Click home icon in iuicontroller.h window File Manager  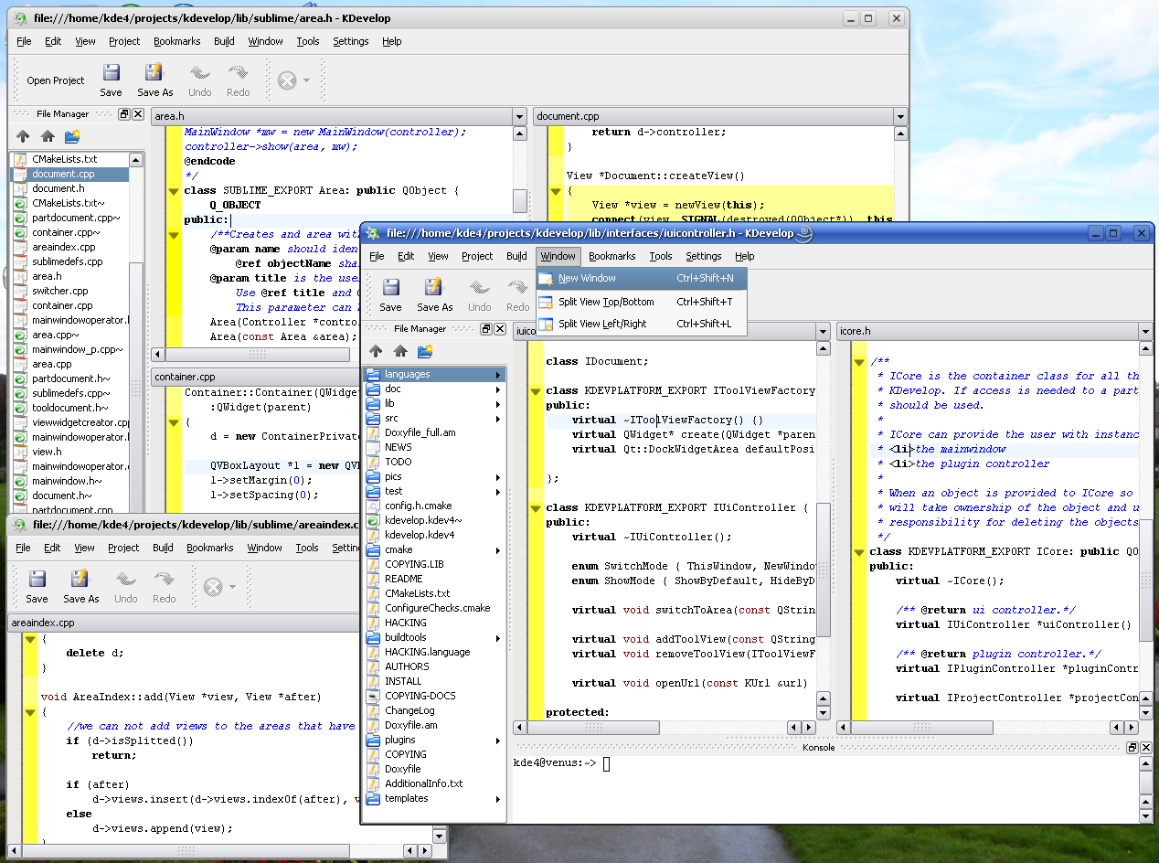pyautogui.click(x=400, y=351)
